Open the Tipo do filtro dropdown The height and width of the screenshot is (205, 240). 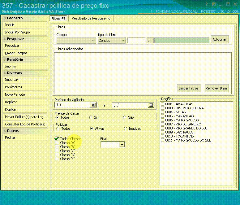(111, 41)
